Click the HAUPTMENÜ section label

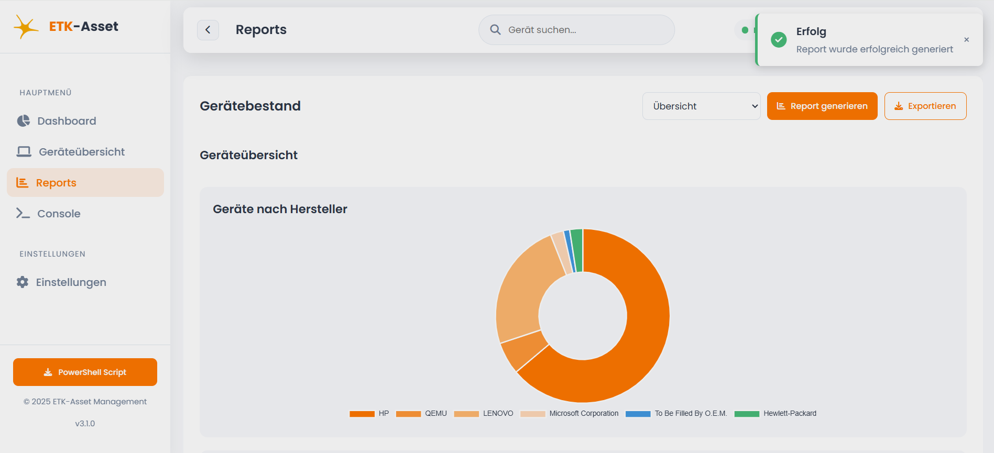pyautogui.click(x=46, y=93)
